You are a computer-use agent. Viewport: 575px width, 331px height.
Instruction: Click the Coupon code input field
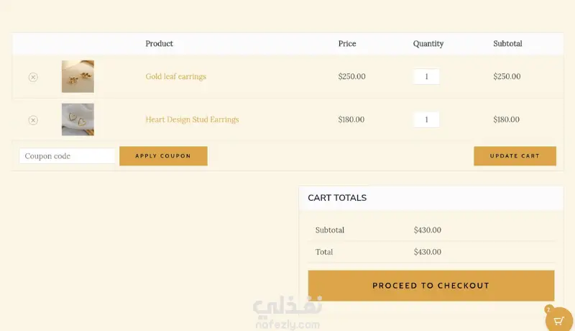pos(67,156)
